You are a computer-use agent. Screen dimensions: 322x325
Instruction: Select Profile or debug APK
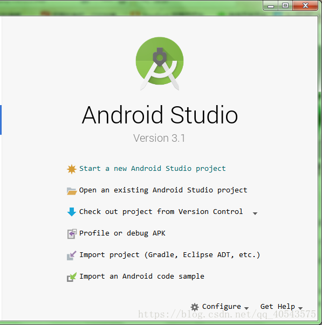(x=122, y=233)
